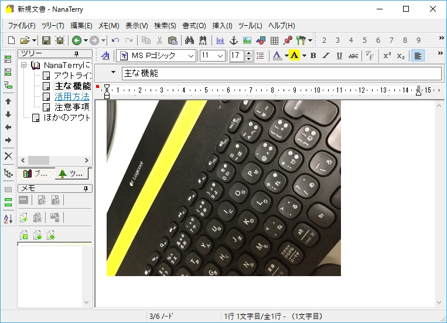Click the Move node up arrow

pos(8,101)
